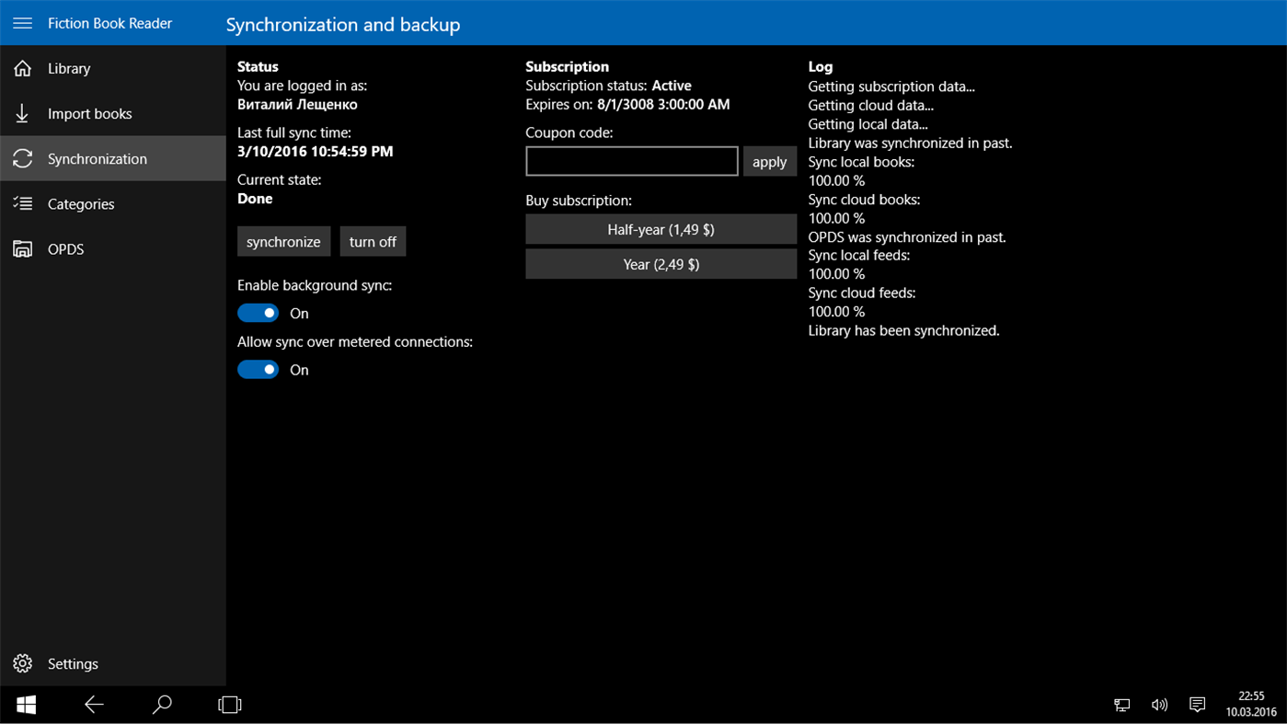Click the Windows Start button

tap(25, 704)
